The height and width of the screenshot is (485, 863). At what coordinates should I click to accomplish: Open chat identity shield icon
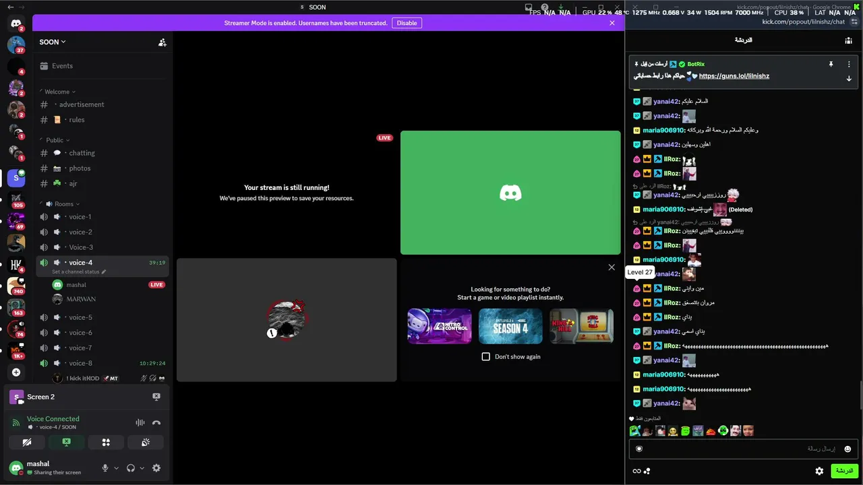[639, 449]
